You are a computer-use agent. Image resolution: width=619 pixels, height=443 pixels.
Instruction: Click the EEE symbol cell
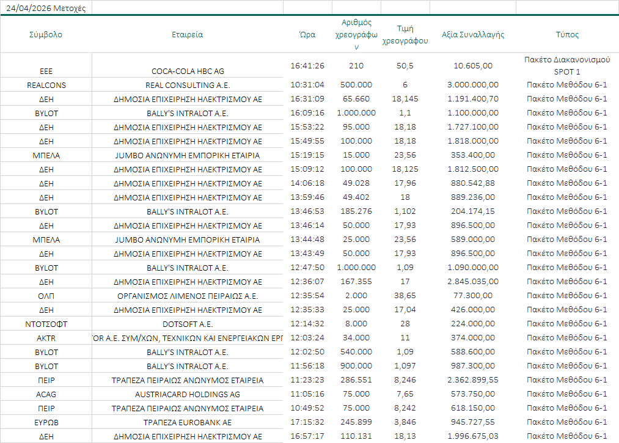46,71
